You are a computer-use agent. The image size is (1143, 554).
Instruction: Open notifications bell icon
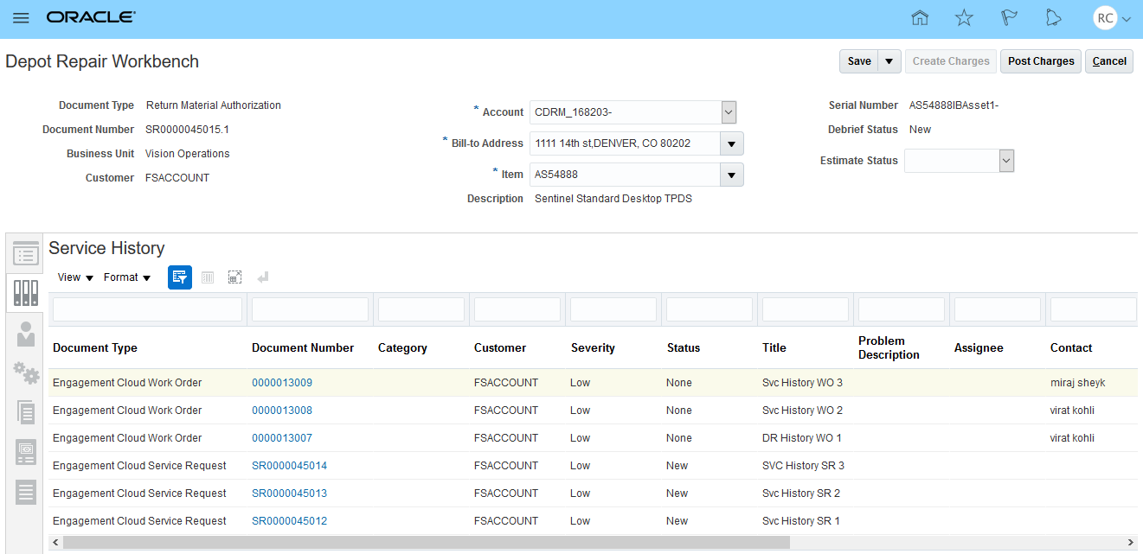click(1053, 18)
